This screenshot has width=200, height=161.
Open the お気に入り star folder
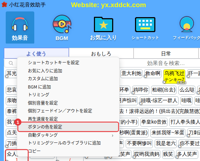pyautogui.click(x=103, y=29)
